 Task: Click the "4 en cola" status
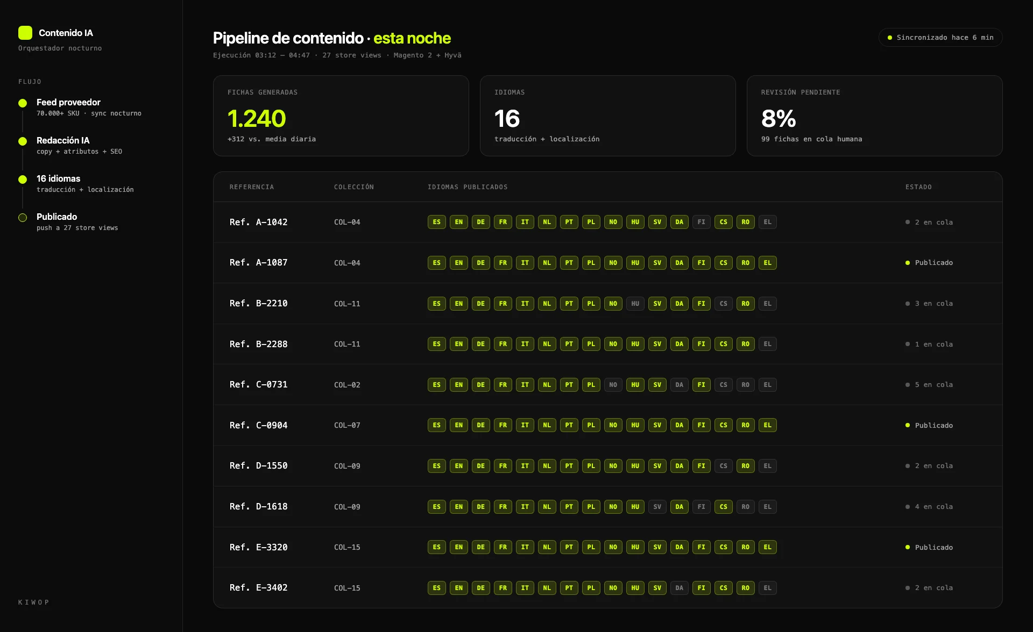(x=929, y=507)
